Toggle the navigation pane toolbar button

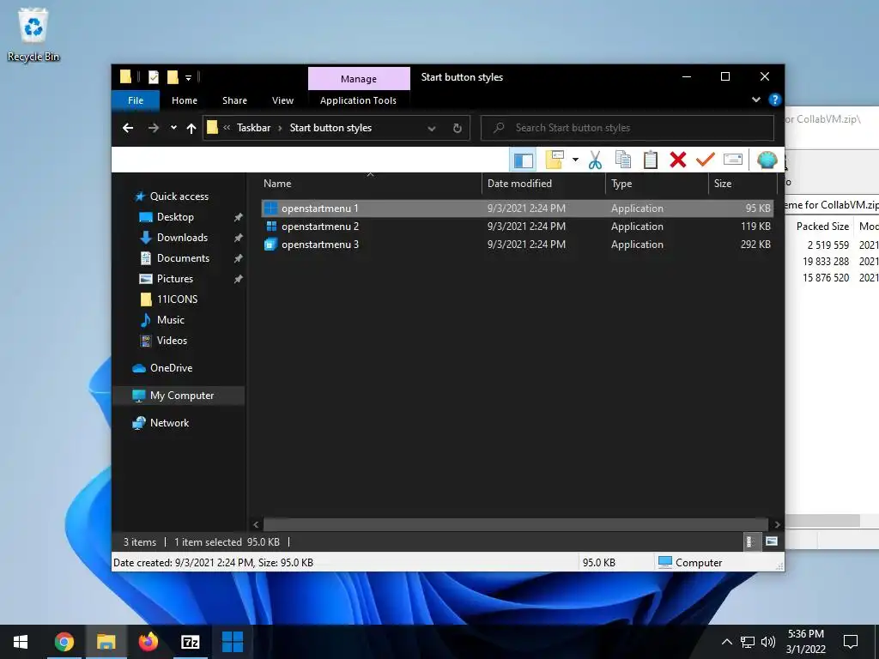coord(523,160)
